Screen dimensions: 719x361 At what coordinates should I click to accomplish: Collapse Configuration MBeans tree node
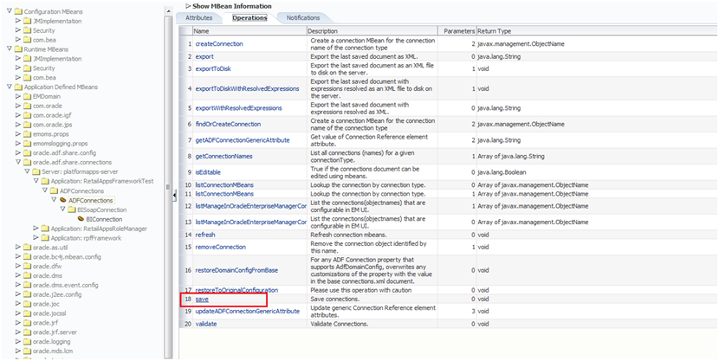(x=10, y=11)
